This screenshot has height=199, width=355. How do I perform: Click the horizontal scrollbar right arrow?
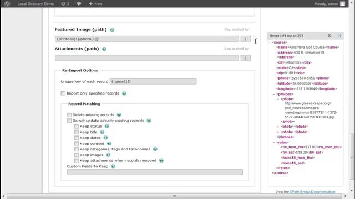click(345, 196)
